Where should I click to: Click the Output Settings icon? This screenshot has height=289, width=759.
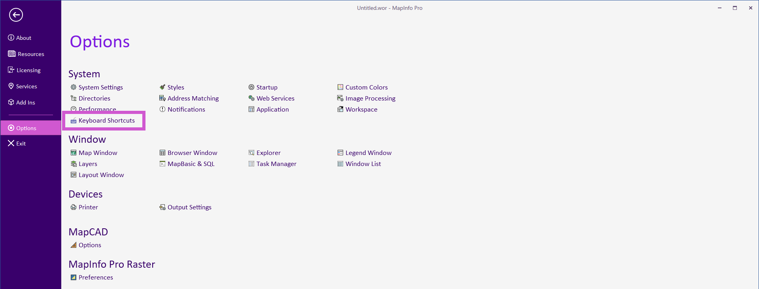tap(162, 207)
